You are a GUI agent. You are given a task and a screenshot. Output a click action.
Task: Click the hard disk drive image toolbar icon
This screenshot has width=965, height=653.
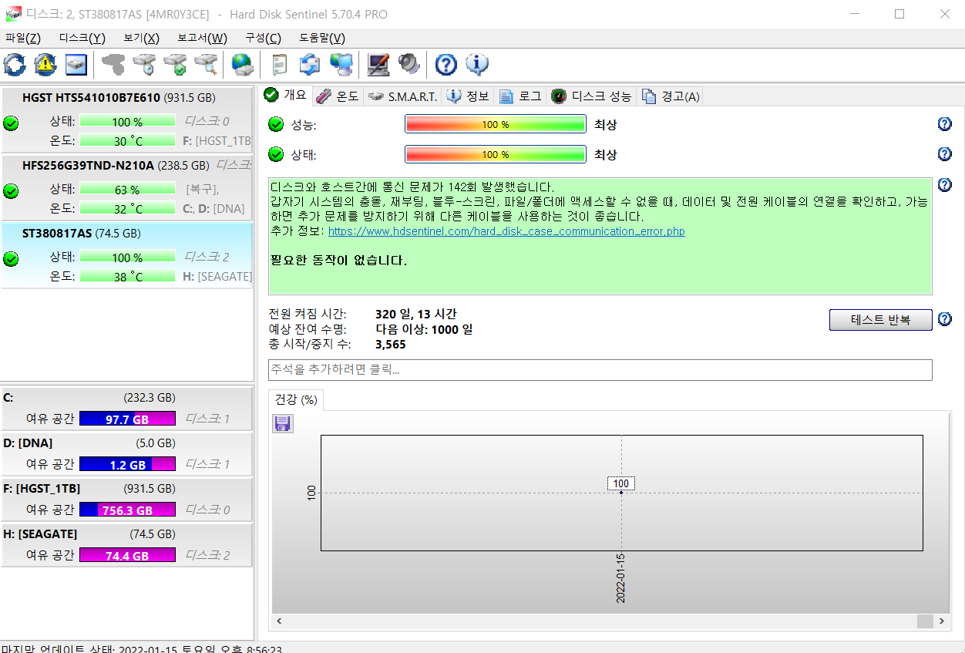point(76,64)
